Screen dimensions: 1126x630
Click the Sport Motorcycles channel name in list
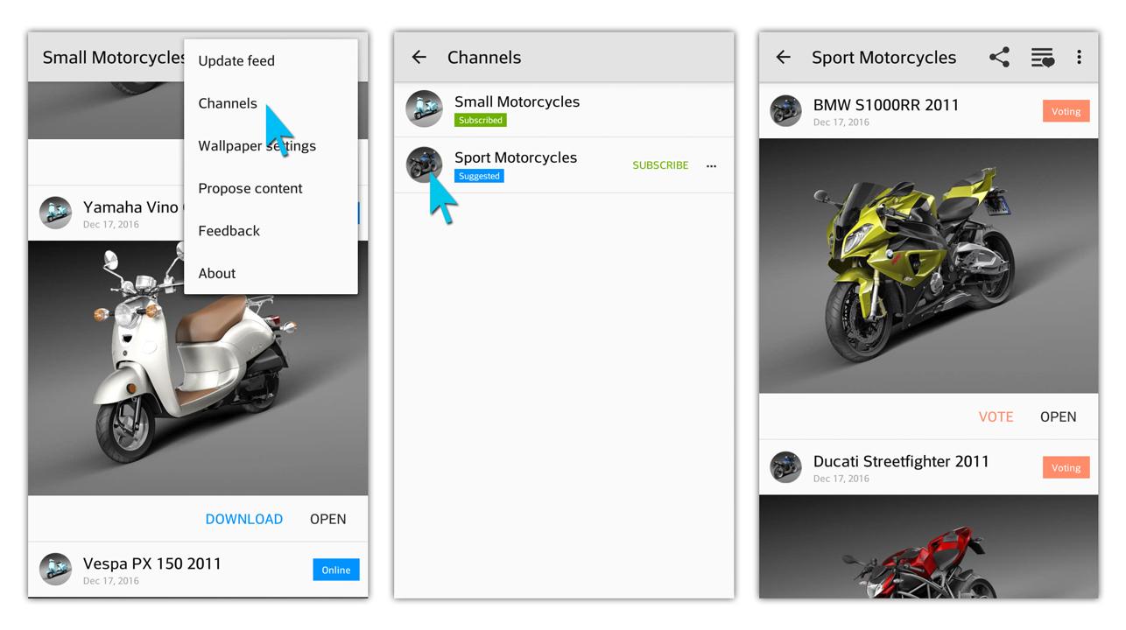tap(516, 157)
